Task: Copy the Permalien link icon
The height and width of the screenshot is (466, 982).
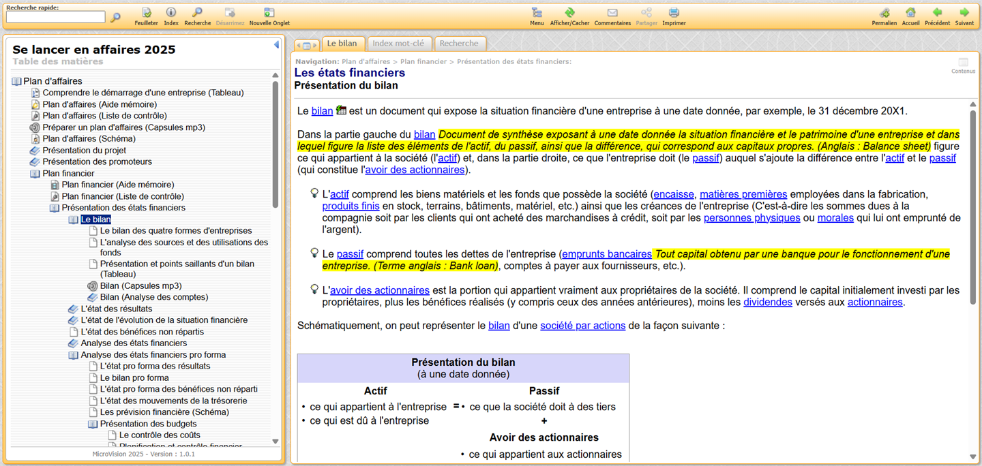Action: (884, 13)
